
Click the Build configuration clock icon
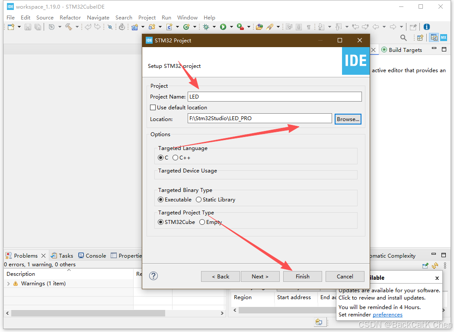tap(51, 27)
